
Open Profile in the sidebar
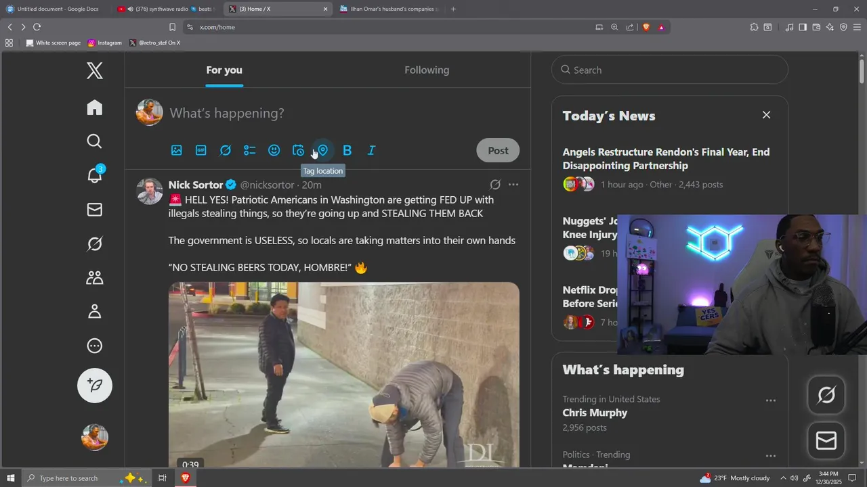pyautogui.click(x=95, y=312)
